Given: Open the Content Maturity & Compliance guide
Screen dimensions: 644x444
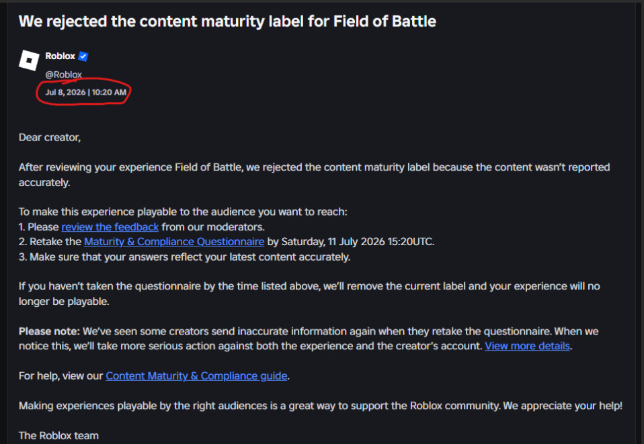Looking at the screenshot, I should [x=196, y=376].
